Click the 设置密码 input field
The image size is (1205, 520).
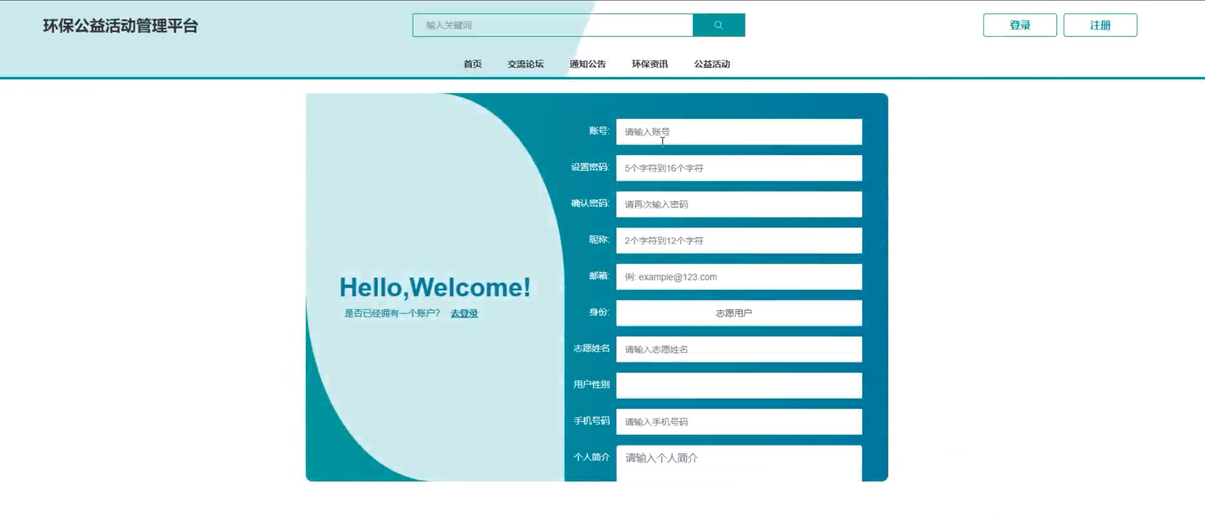point(739,168)
